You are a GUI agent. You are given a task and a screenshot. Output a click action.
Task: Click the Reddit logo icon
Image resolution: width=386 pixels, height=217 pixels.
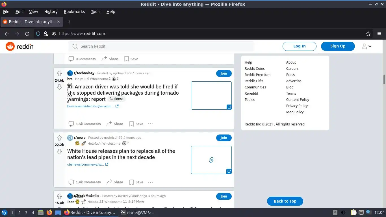[10, 46]
